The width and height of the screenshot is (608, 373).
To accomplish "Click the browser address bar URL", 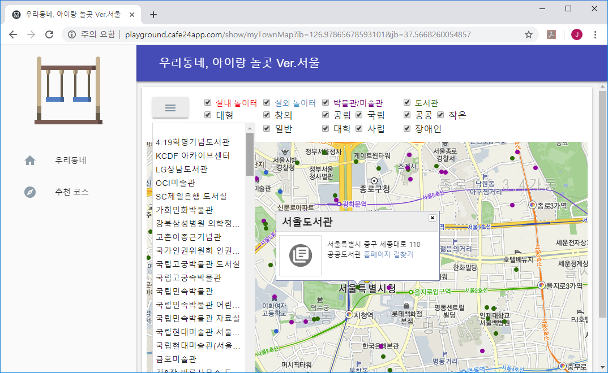I will [x=298, y=34].
